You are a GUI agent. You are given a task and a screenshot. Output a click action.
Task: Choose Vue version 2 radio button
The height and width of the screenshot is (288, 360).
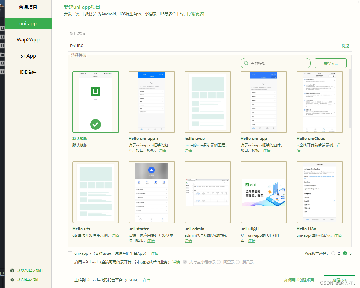333,253
